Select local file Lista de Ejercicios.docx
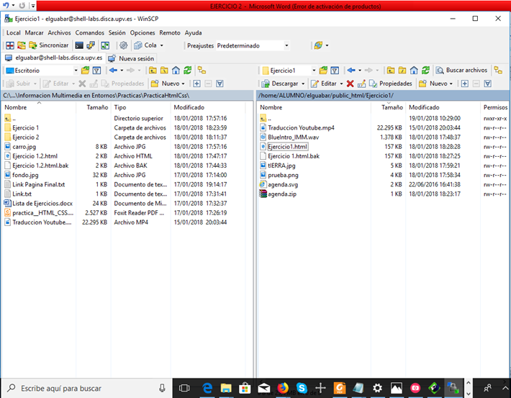This screenshot has width=511, height=398. (42, 204)
